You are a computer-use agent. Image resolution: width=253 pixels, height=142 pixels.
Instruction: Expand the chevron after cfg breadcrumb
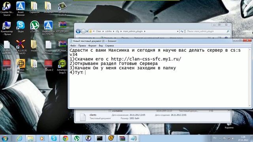pyautogui.click(x=121, y=31)
